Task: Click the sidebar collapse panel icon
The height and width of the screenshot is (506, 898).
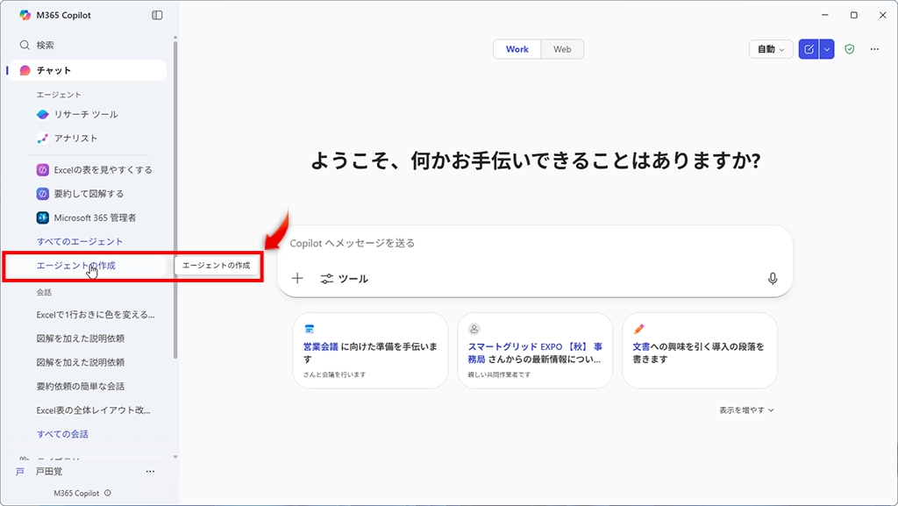Action: [x=157, y=15]
